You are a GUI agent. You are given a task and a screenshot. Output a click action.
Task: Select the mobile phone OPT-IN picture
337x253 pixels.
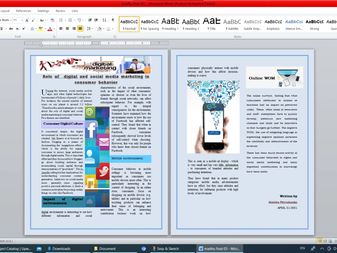213,117
